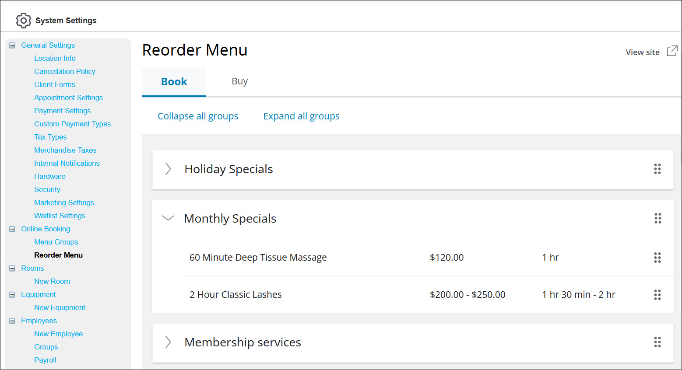Image resolution: width=682 pixels, height=370 pixels.
Task: Select the Book tab
Action: pos(174,81)
